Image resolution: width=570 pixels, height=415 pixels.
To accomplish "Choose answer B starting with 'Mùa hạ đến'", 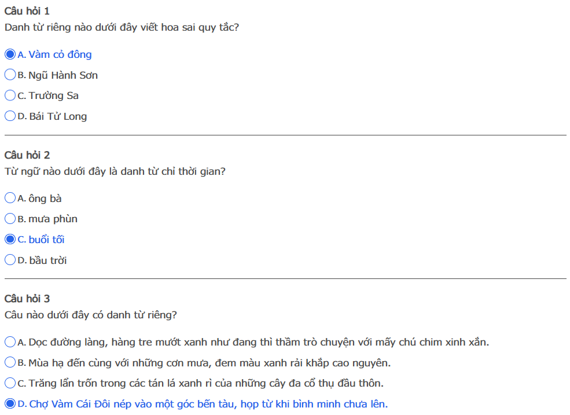I will click(x=10, y=363).
